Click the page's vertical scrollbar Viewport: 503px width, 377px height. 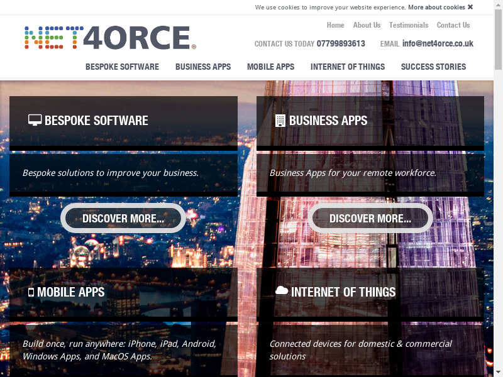[498, 188]
